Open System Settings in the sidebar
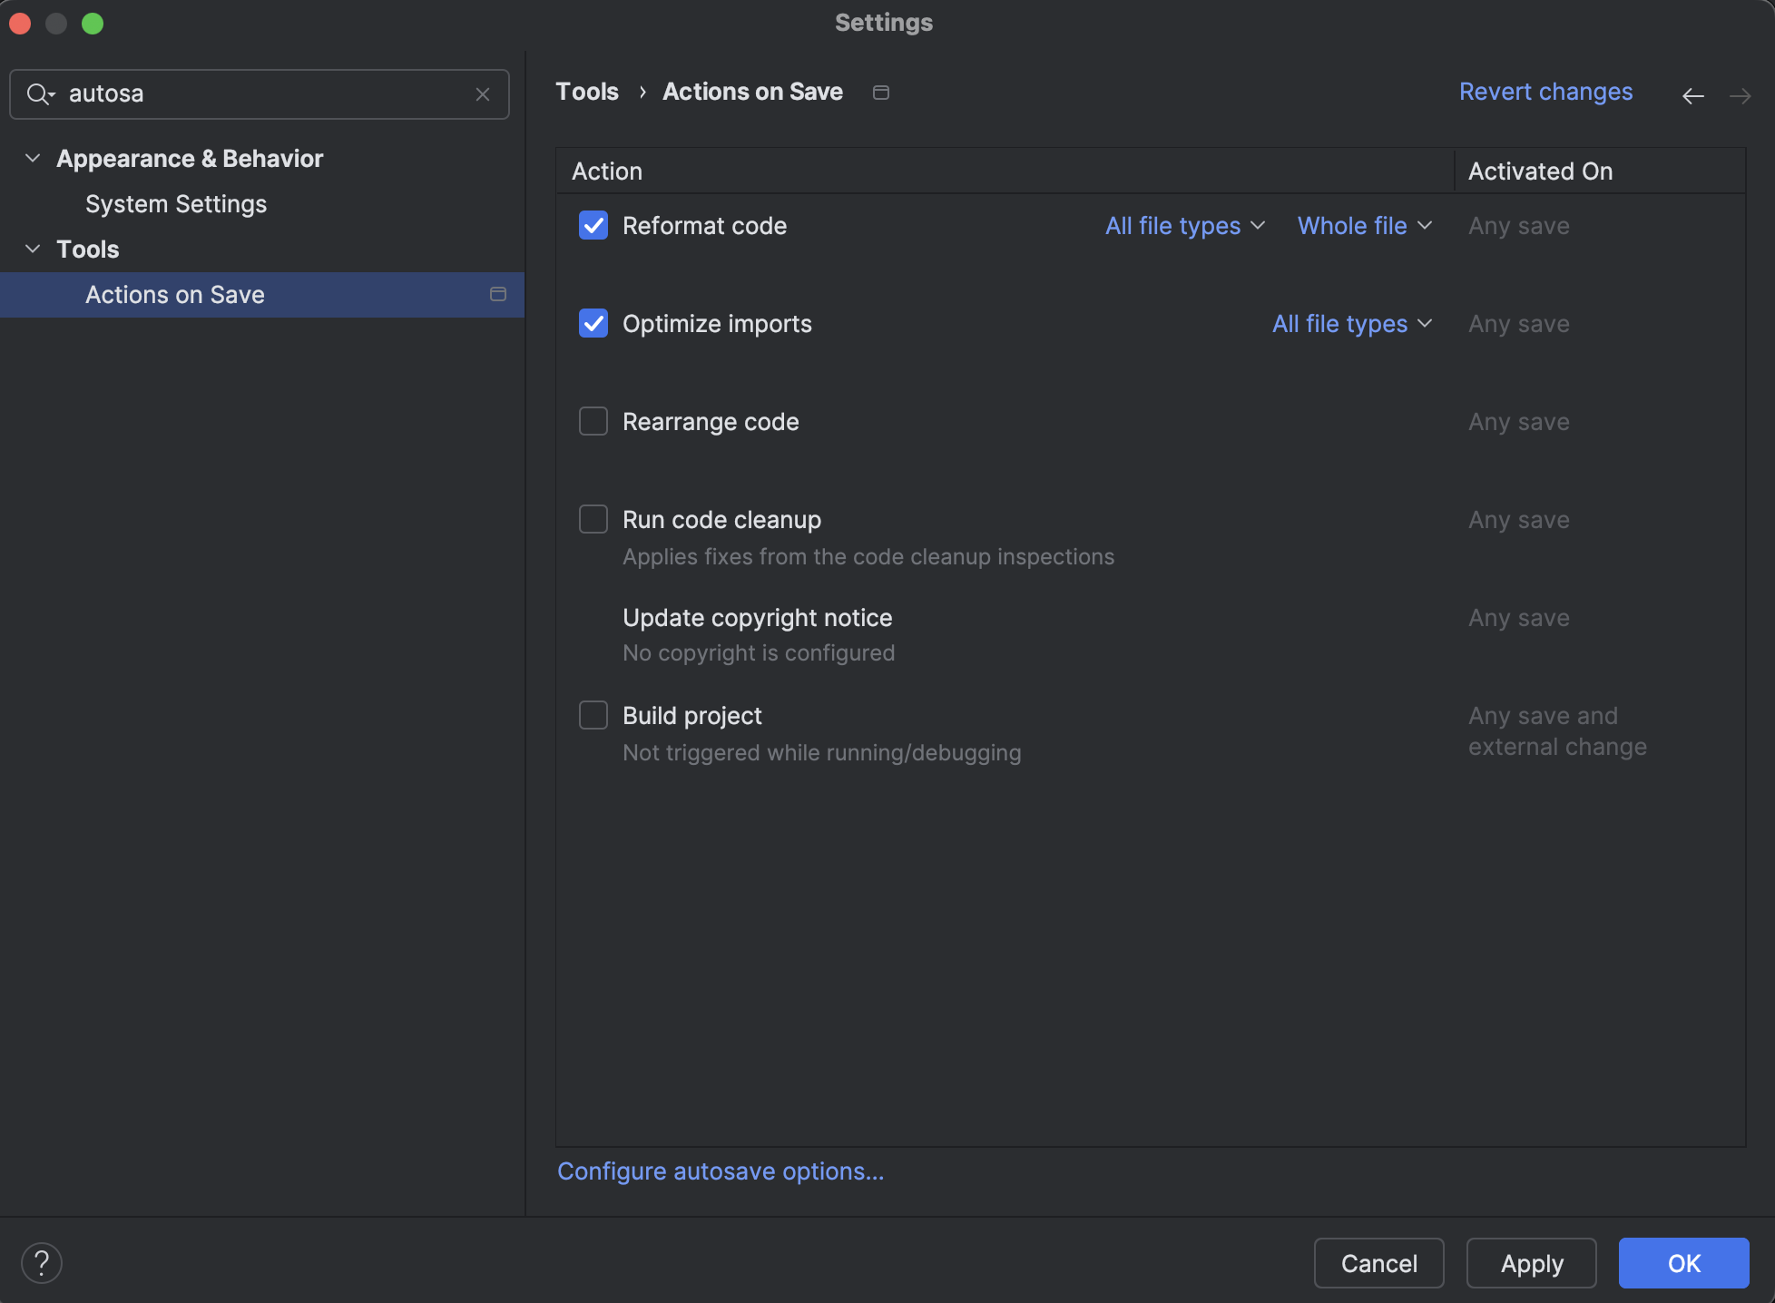Screen dimensions: 1775x1303 click(176, 204)
